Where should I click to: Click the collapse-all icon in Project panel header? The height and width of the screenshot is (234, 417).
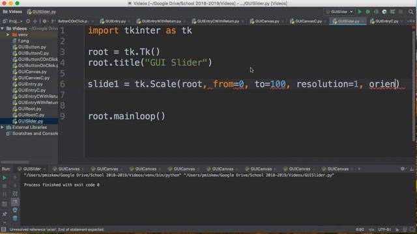[35, 21]
